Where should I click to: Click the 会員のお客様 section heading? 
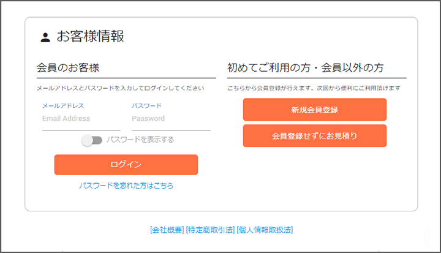pos(68,68)
